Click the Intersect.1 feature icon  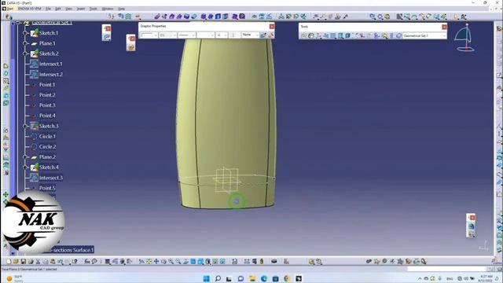click(34, 64)
